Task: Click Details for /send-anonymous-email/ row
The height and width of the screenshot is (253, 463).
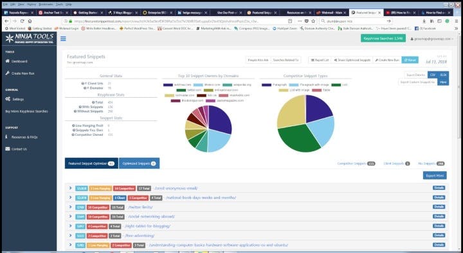Action: 439,188
